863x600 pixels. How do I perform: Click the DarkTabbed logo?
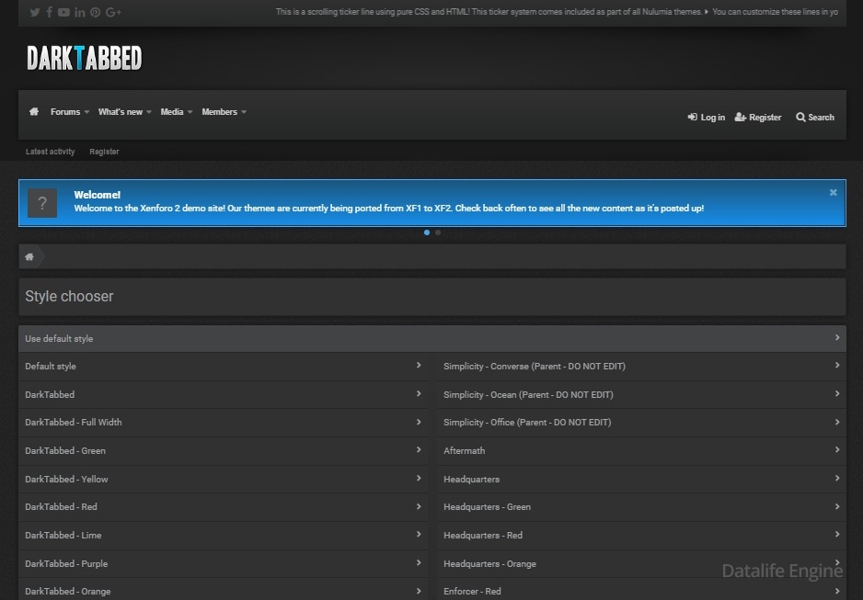tap(85, 58)
